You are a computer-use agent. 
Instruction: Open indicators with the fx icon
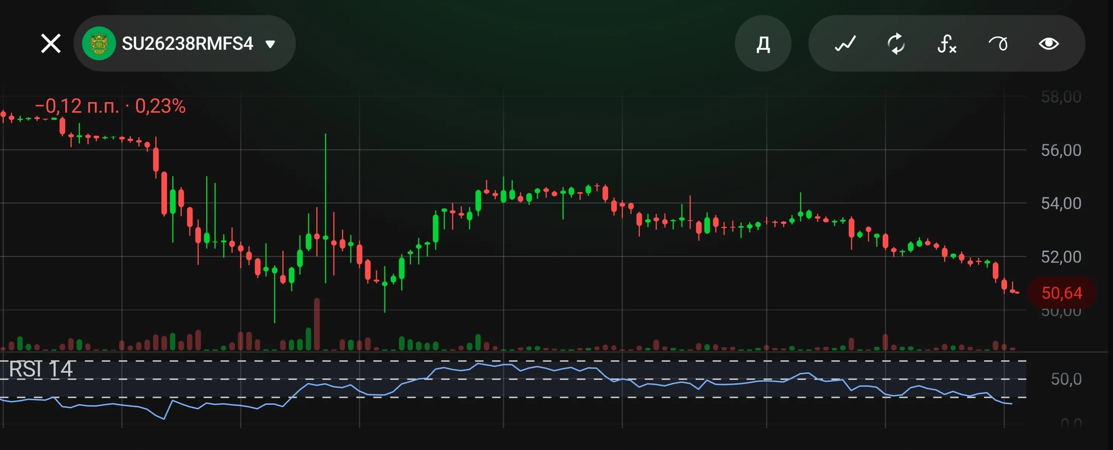(x=947, y=44)
